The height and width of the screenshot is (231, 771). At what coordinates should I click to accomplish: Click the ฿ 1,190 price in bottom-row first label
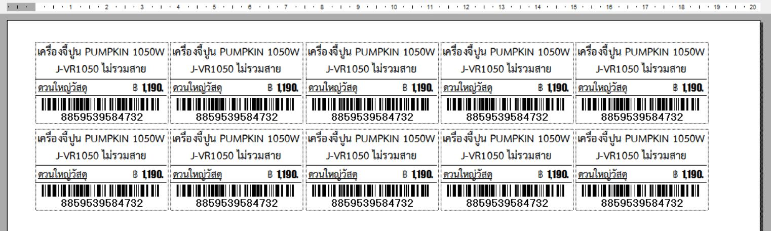pos(147,175)
